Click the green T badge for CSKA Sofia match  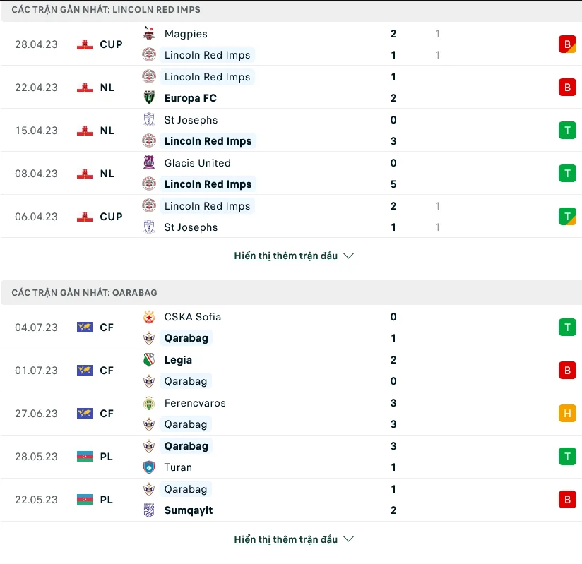pos(567,327)
